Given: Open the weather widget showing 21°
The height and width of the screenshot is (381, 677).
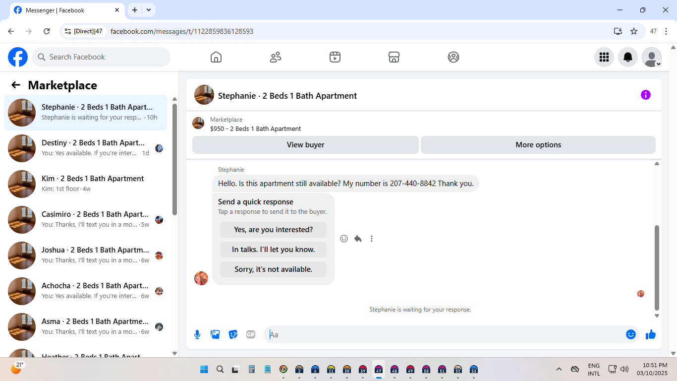Looking at the screenshot, I should tap(16, 368).
